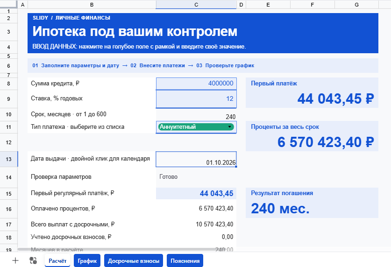Screen dimensions: 391x267
Task: Click the label 'Учтено досрочных взносов, ₽'
Action: pyautogui.click(x=71, y=237)
